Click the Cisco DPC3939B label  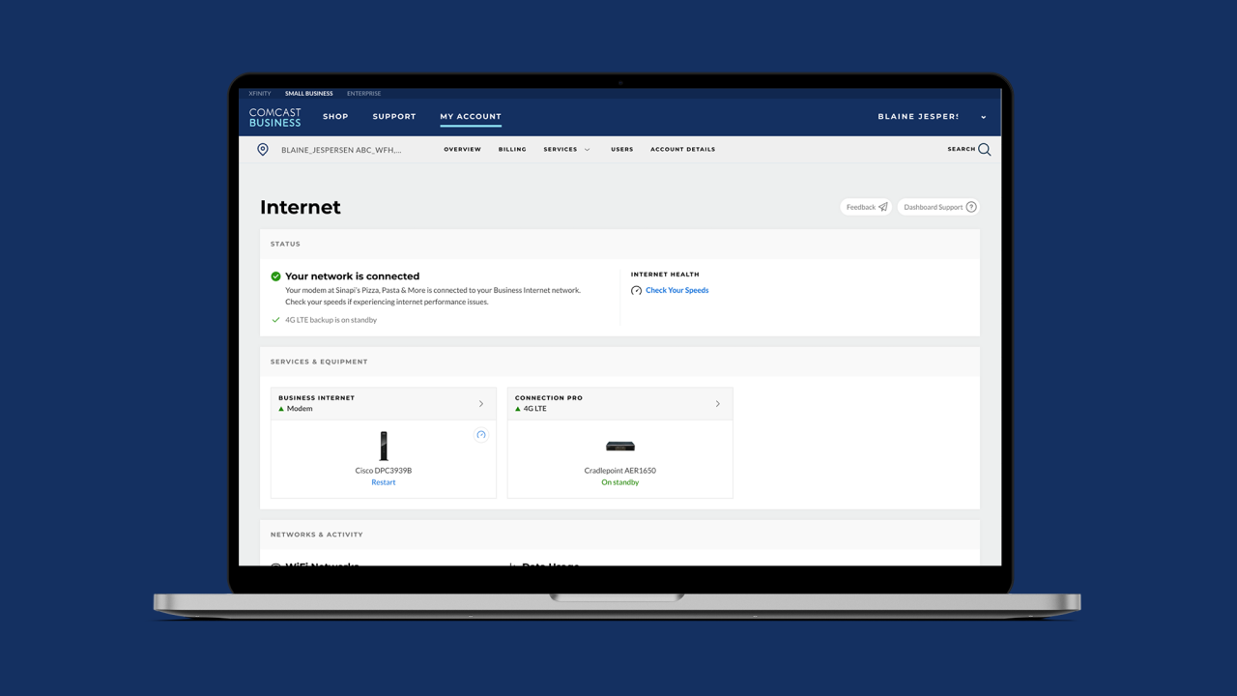click(x=384, y=471)
